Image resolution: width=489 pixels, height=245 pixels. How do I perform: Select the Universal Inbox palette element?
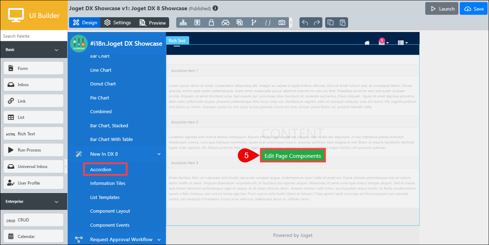[33, 166]
